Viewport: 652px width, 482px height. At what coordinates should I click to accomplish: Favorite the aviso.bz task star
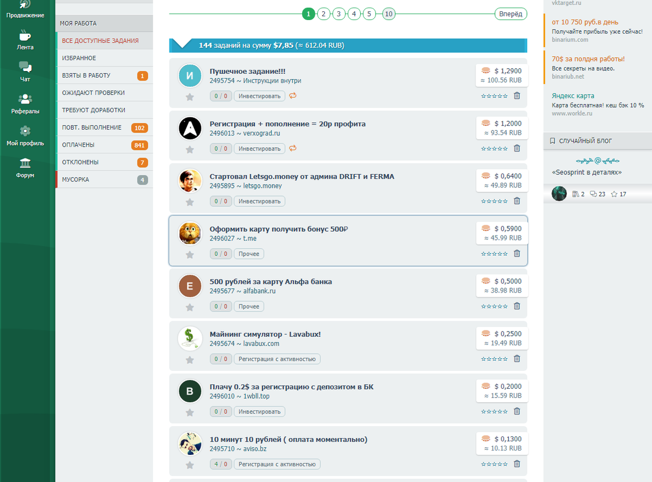click(190, 465)
